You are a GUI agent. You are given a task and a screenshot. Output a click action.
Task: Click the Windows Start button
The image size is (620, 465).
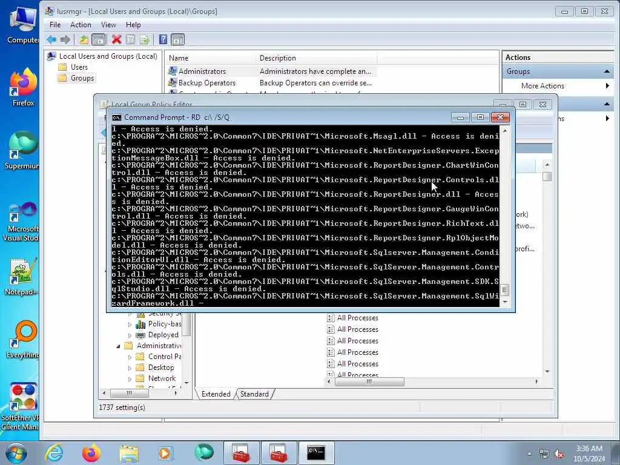point(16,453)
